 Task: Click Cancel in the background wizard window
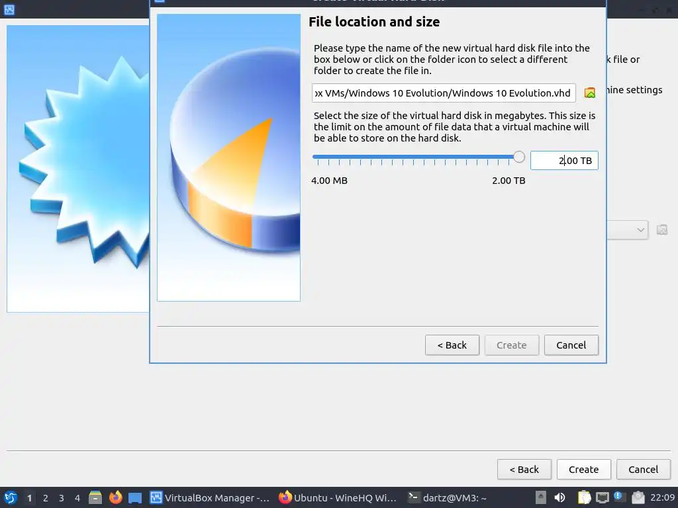(x=644, y=470)
